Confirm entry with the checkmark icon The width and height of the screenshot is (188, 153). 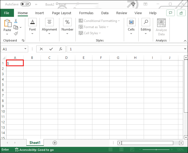(51, 49)
